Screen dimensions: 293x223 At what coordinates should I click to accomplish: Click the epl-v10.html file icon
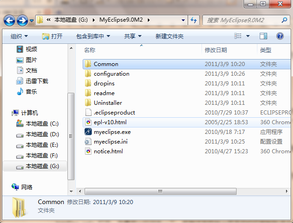tap(88, 122)
